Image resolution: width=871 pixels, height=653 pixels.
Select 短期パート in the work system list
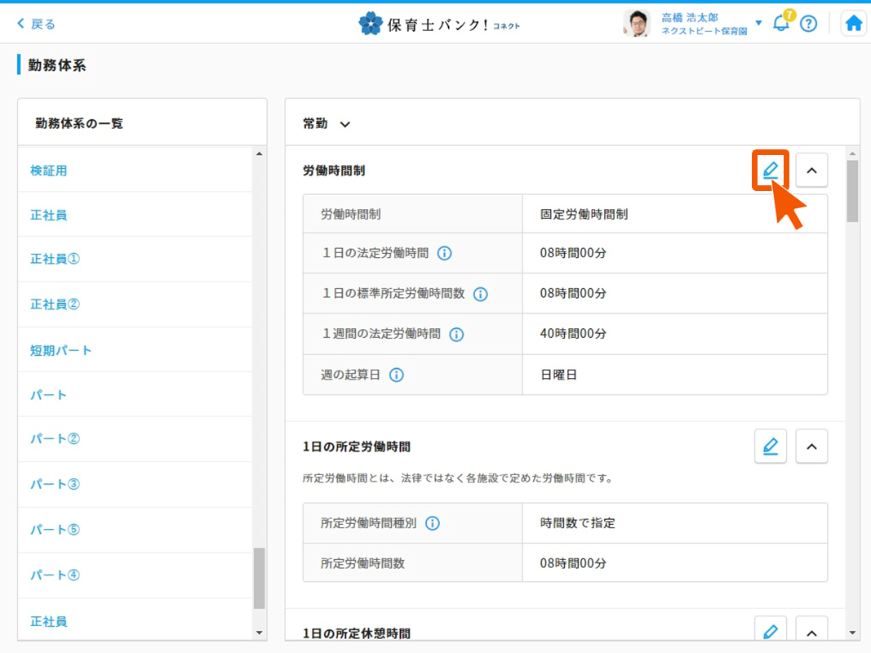(61, 350)
